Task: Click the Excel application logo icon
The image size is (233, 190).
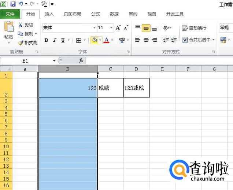Action: [3, 4]
